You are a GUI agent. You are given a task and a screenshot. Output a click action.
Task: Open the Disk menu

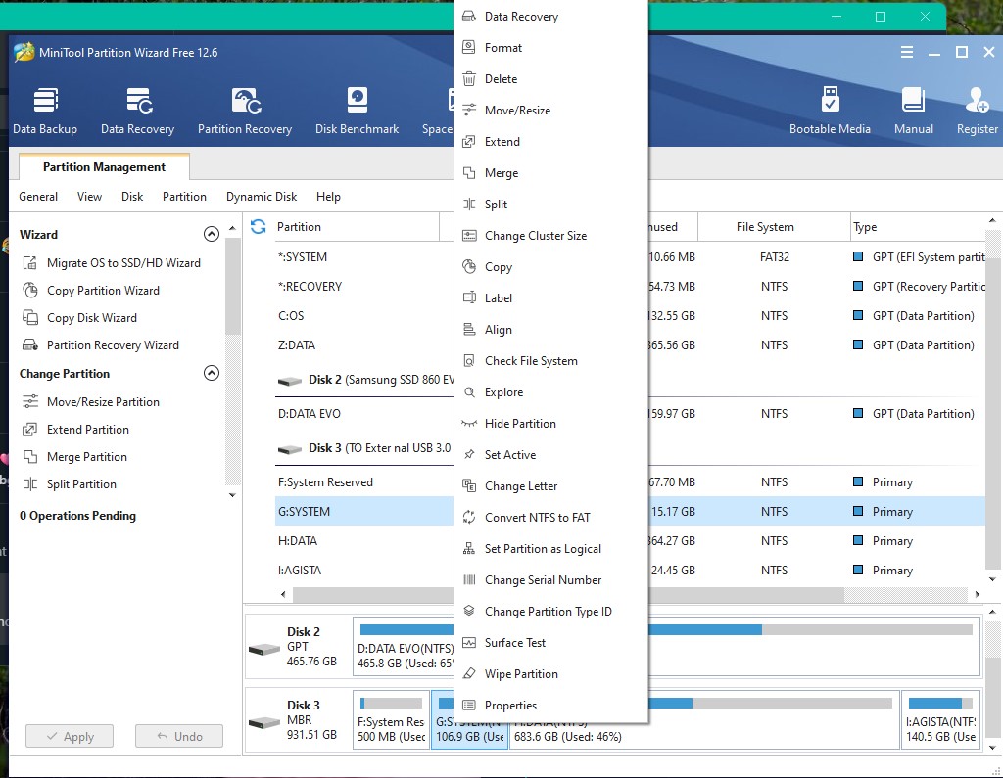pos(132,197)
